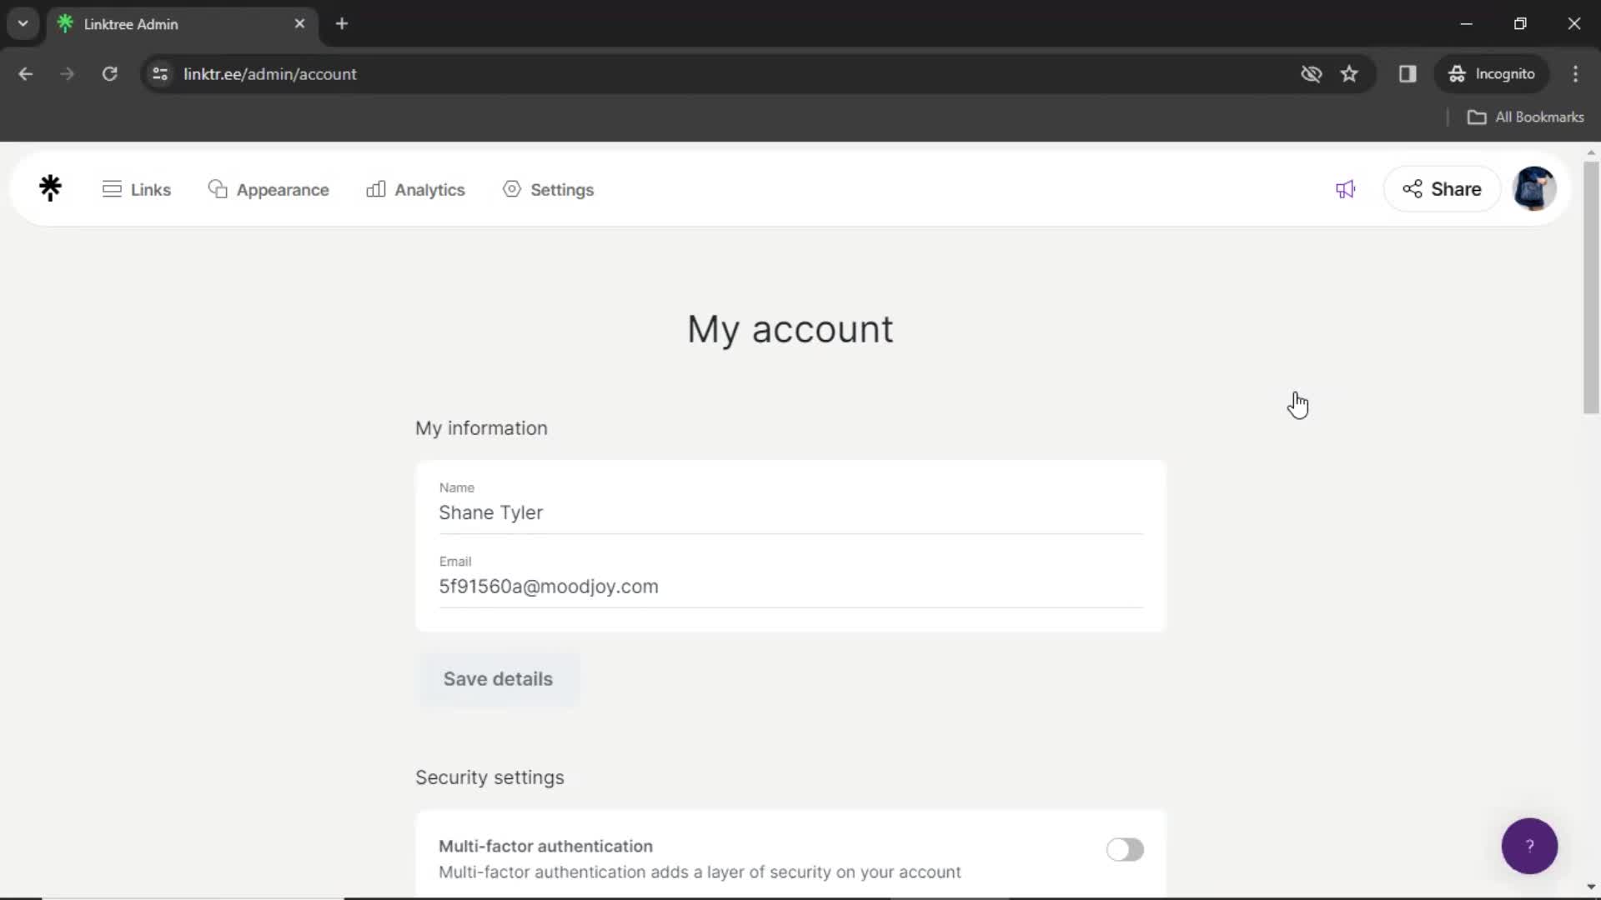Image resolution: width=1601 pixels, height=900 pixels.
Task: Click the scrollbar up arrow
Action: pos(1591,152)
